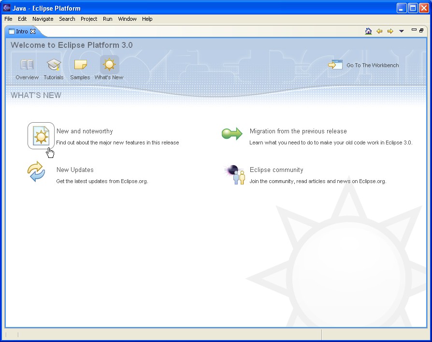Click the Tutorials label
Screen dimensions: 432x342
coord(54,77)
